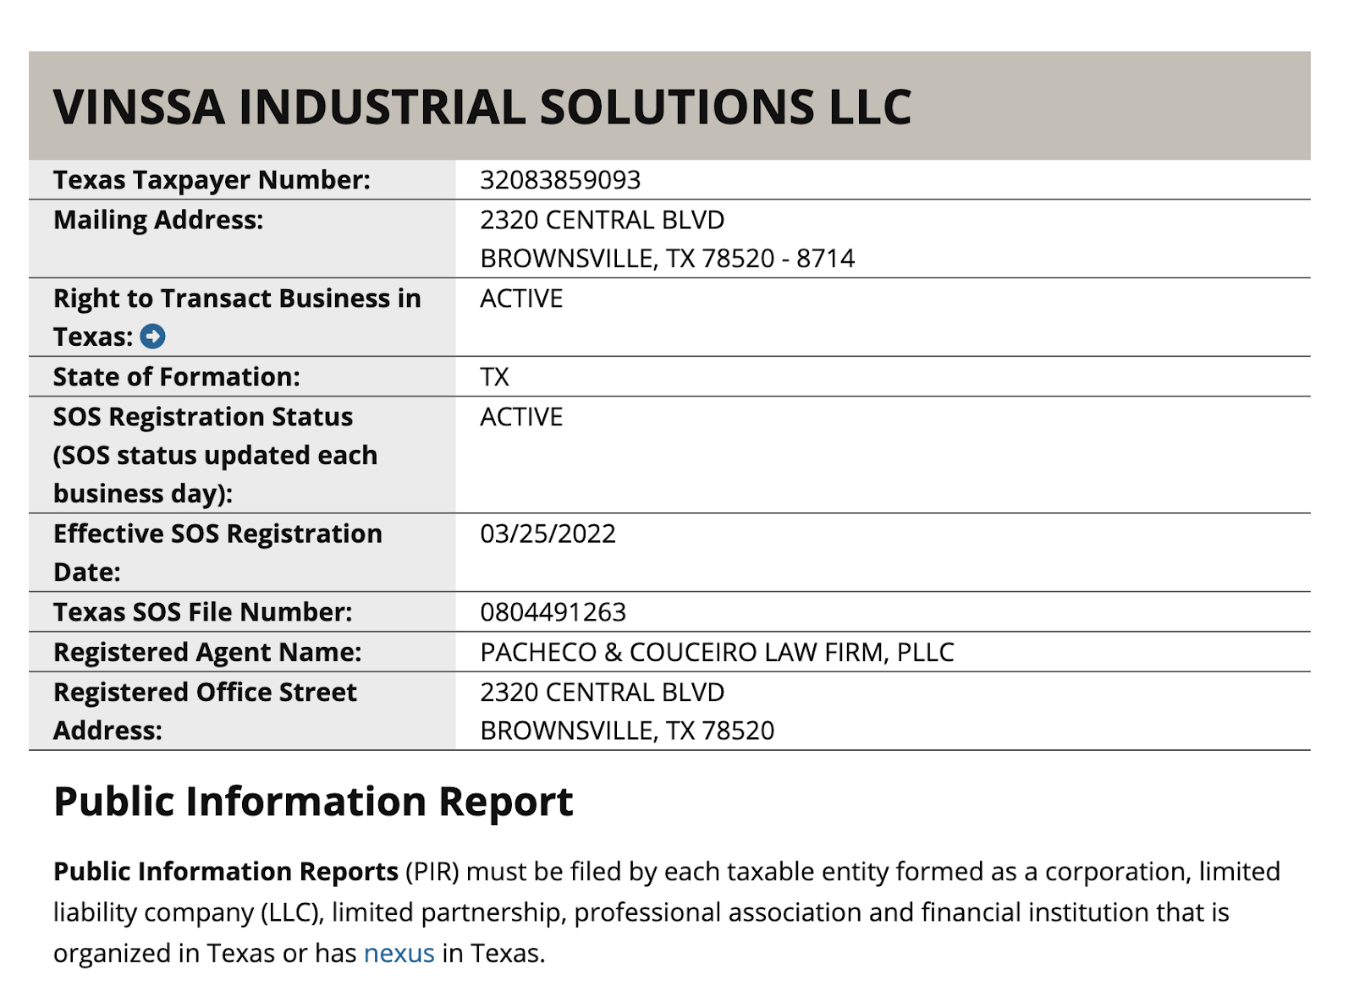Select the Texas Taxpayer Number 32083859093
1354x991 pixels.
click(560, 180)
